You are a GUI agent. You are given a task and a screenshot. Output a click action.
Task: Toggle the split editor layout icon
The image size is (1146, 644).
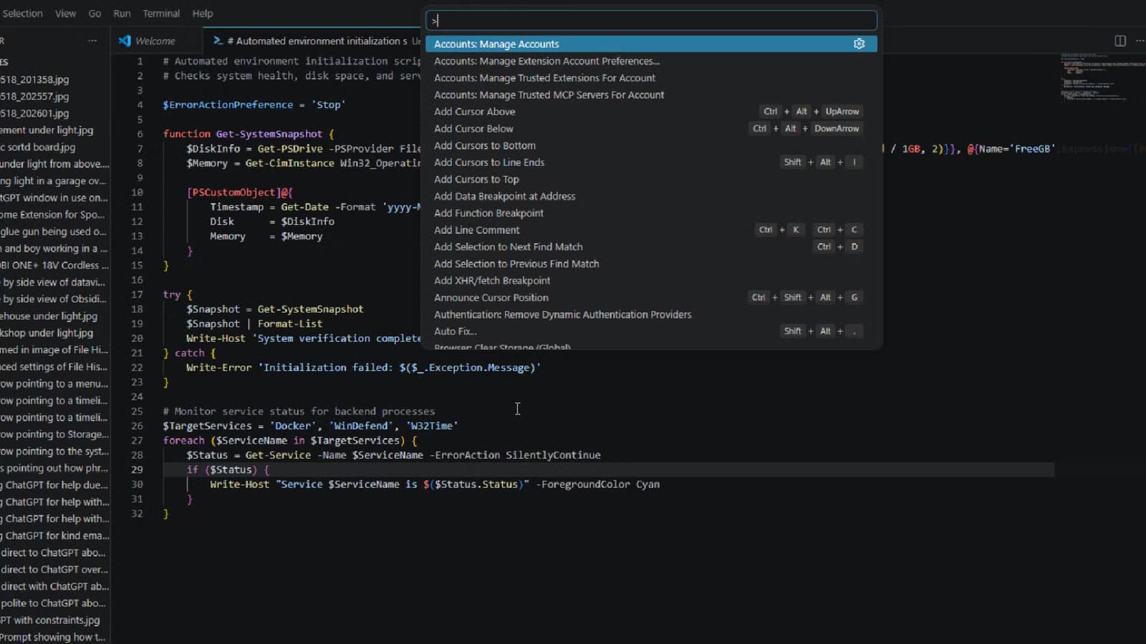coord(1120,41)
